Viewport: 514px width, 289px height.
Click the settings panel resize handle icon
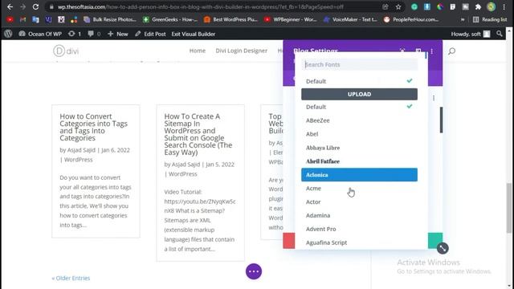tap(443, 248)
